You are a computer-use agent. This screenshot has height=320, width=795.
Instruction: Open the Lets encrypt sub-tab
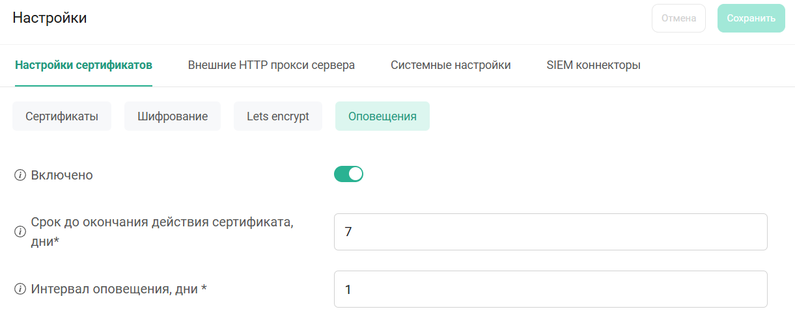(278, 116)
